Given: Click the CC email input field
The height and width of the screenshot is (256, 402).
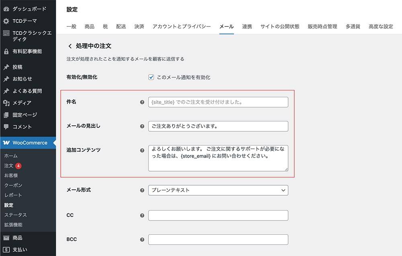Looking at the screenshot, I should tap(218, 215).
